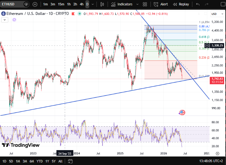Screen dimensions: 226x165
Task: Open the USD currency dropdown
Action: point(217,14)
